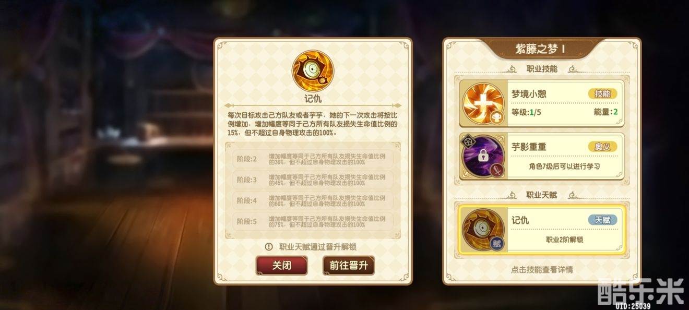Tap the sword badge on the 芋影重重 icon
The image size is (689, 310).
496,170
